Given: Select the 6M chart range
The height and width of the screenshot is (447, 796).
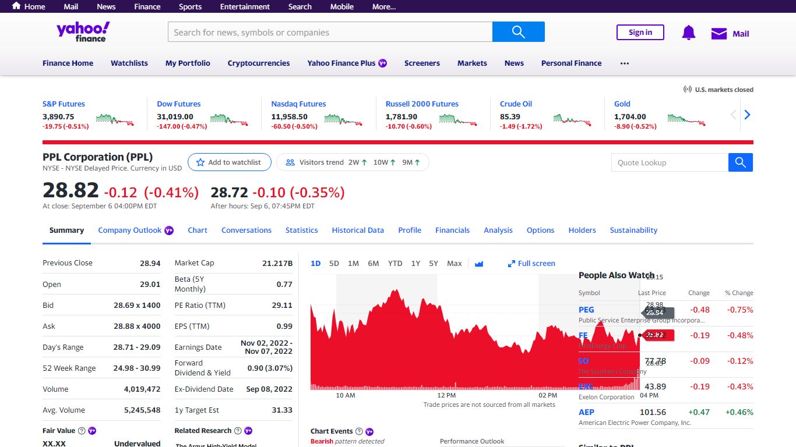Looking at the screenshot, I should [x=374, y=264].
